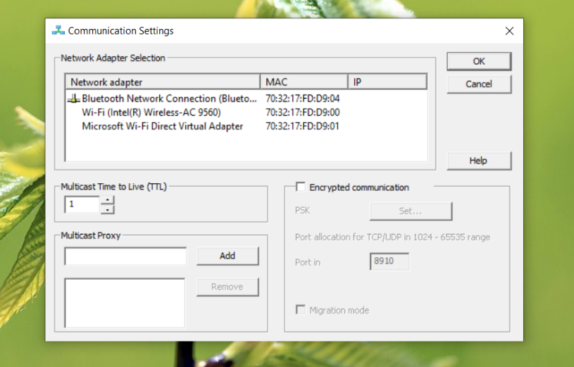Select the Bluetooth adapter network icon

[73, 99]
